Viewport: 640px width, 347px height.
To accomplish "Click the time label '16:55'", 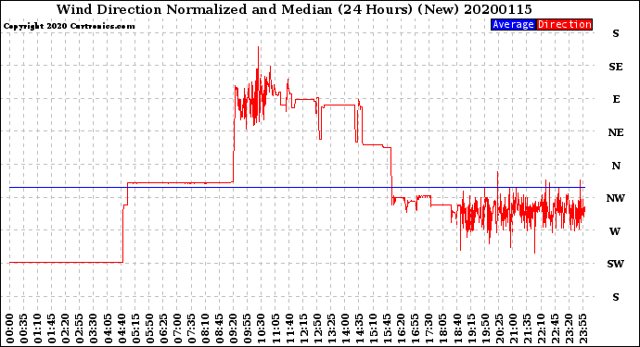I will (x=415, y=328).
